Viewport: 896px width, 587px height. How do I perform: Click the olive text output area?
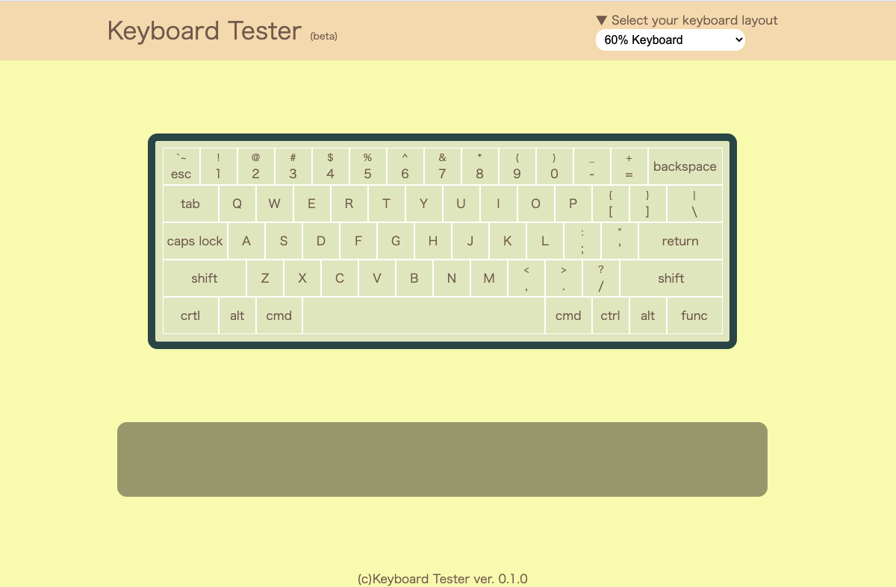(442, 459)
